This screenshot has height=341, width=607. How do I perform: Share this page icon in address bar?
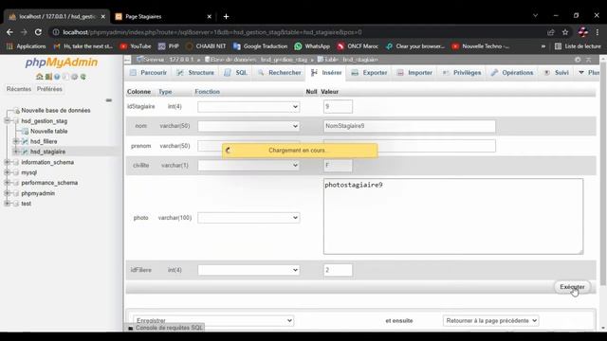(x=550, y=32)
